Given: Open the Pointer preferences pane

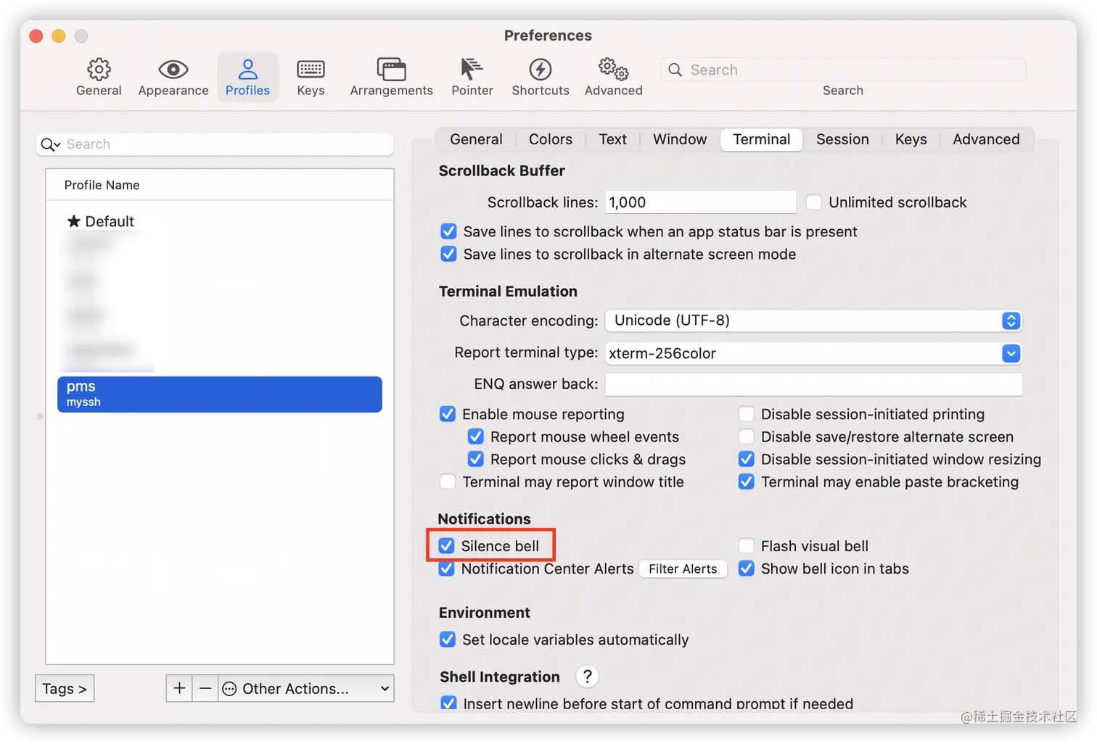Looking at the screenshot, I should 472,78.
